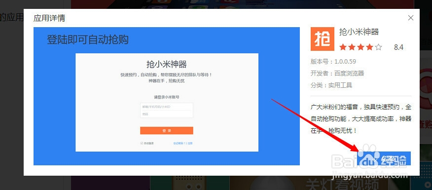Click the 版本号：1.0.0.59 text

pos(333,62)
